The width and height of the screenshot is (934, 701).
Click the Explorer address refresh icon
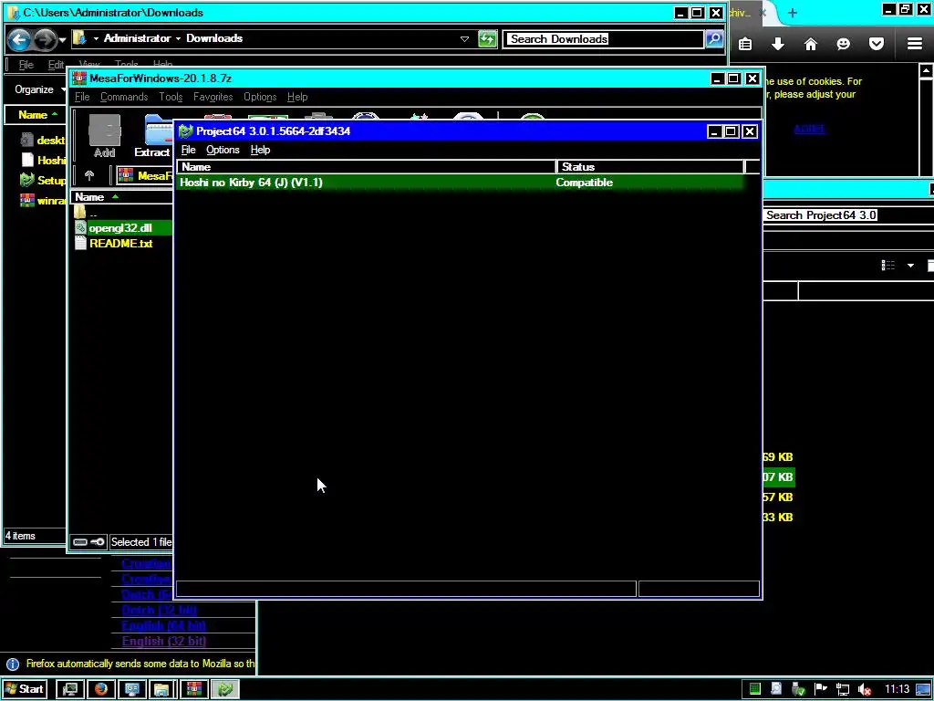pos(487,39)
